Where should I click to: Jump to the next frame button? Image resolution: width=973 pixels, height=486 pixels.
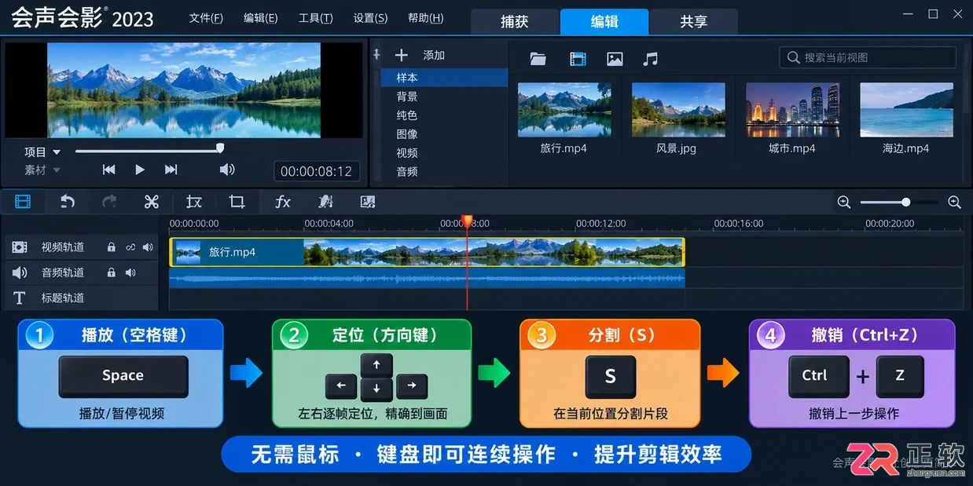point(171,170)
